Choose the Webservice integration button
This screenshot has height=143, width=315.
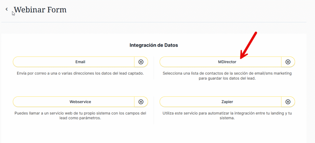point(74,102)
